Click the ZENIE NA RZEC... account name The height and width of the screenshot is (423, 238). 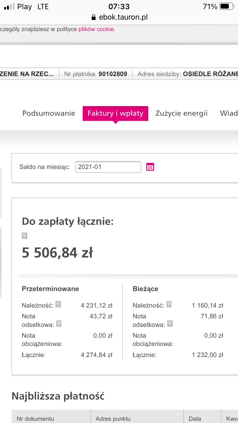point(27,74)
